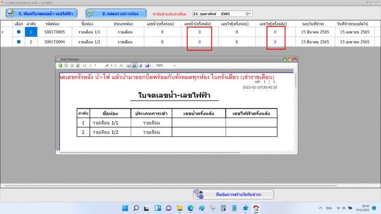Open the taskbar clock showing 20:43
The image size is (381, 214).
coord(363,208)
